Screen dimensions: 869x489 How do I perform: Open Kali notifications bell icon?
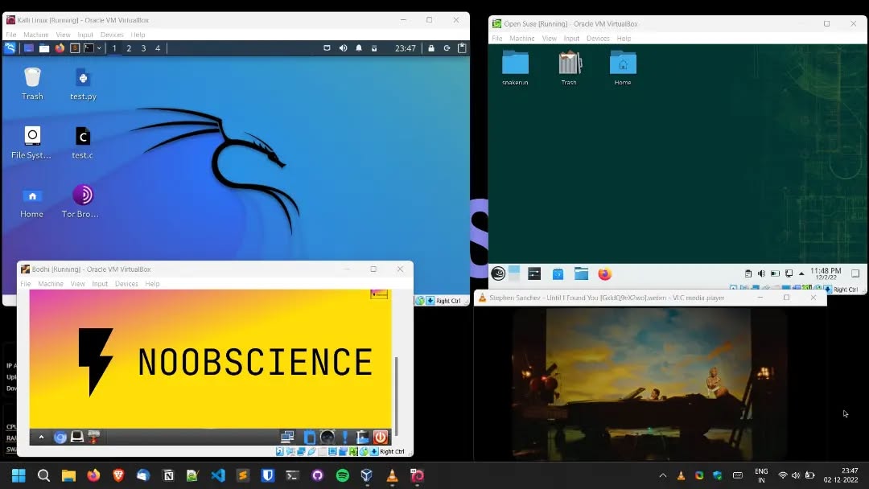click(359, 48)
